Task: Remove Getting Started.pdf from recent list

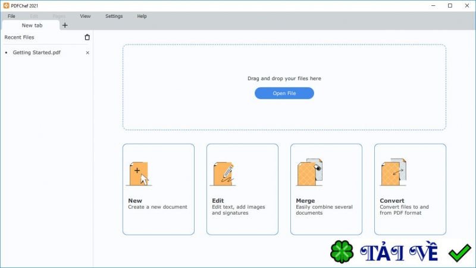Action: click(87, 53)
